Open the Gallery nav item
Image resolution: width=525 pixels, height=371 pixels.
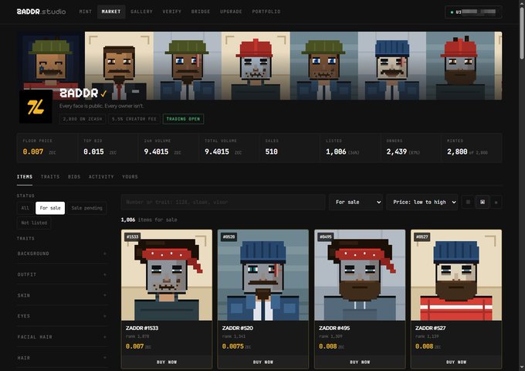click(141, 12)
